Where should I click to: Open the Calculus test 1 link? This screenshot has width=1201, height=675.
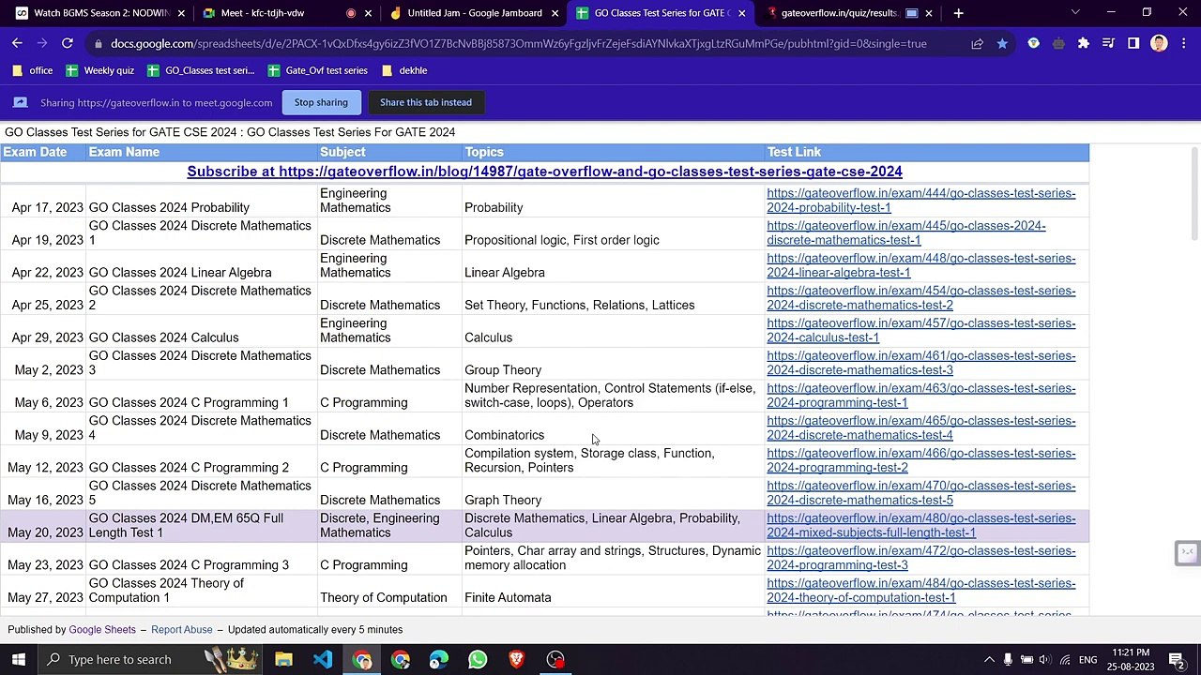(x=921, y=330)
